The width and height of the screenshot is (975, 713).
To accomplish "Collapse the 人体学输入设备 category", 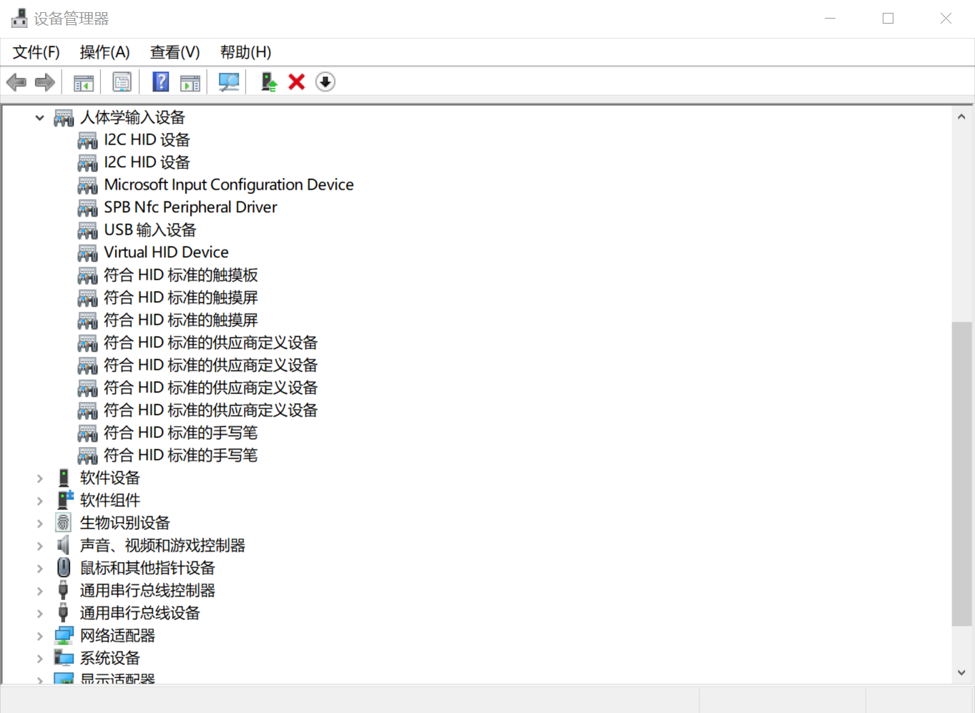I will pyautogui.click(x=40, y=118).
